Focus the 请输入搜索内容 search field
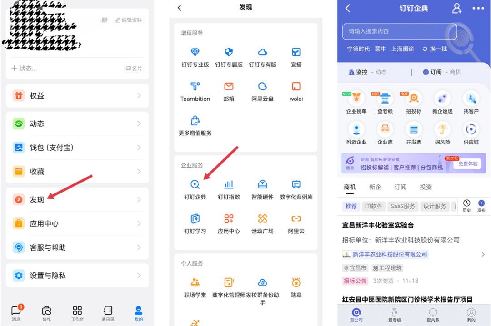 coord(399,31)
